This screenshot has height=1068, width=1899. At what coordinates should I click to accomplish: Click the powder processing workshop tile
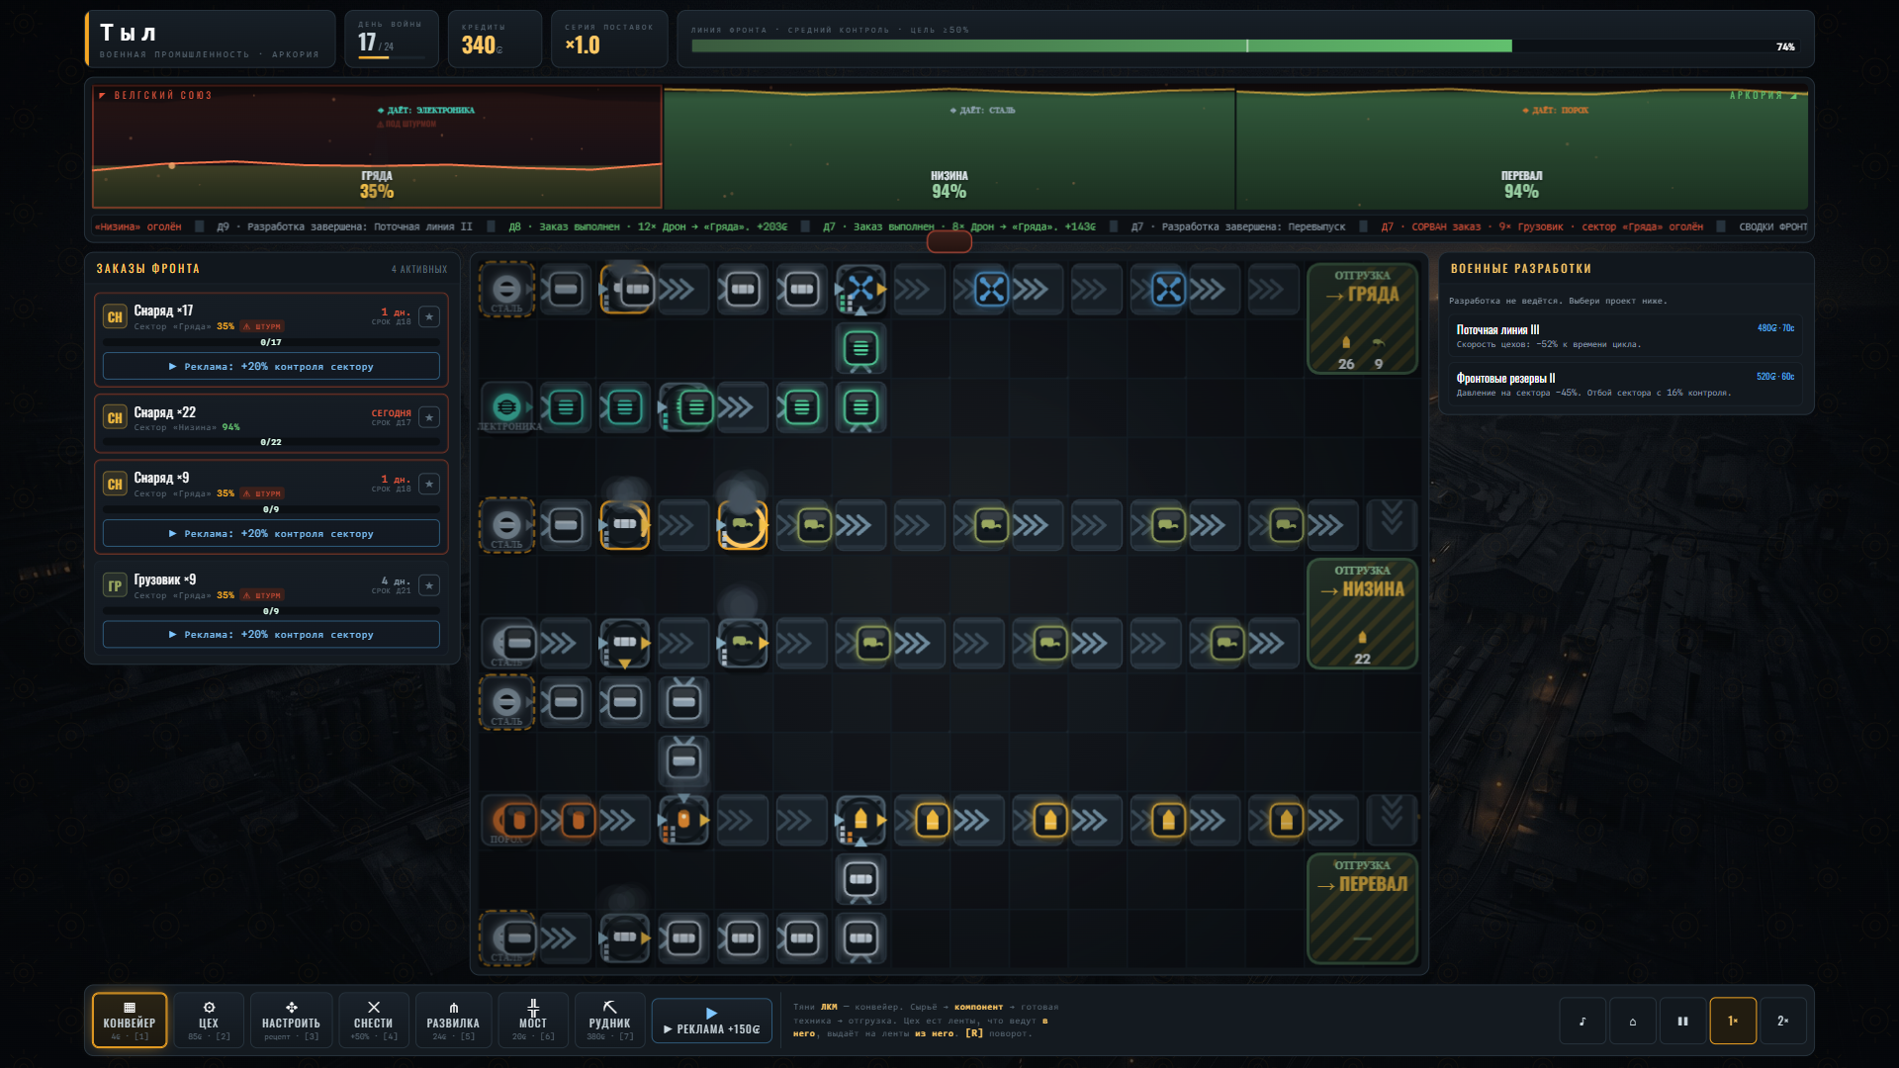(x=683, y=820)
